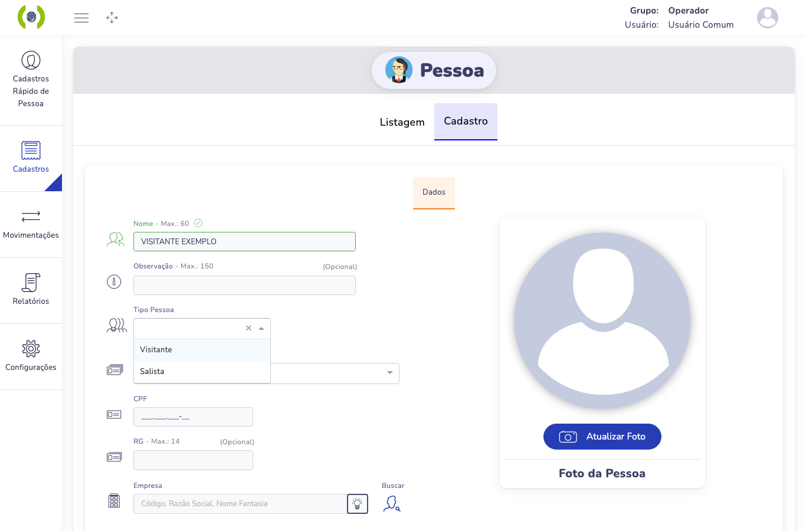The width and height of the screenshot is (806, 531).
Task: Click the Buscar person search icon
Action: (x=392, y=503)
